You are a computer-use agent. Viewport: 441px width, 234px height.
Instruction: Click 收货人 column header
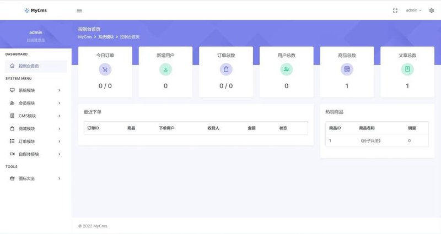tap(213, 128)
